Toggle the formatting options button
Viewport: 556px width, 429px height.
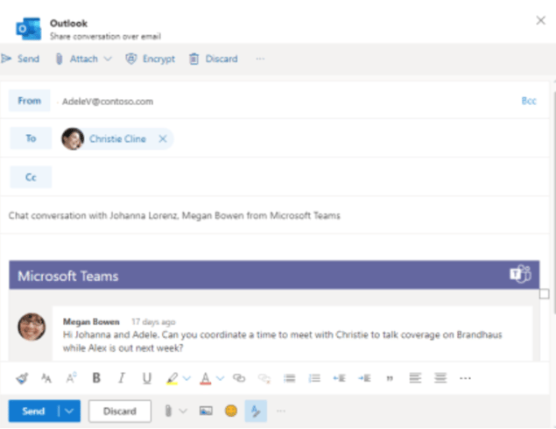256,411
